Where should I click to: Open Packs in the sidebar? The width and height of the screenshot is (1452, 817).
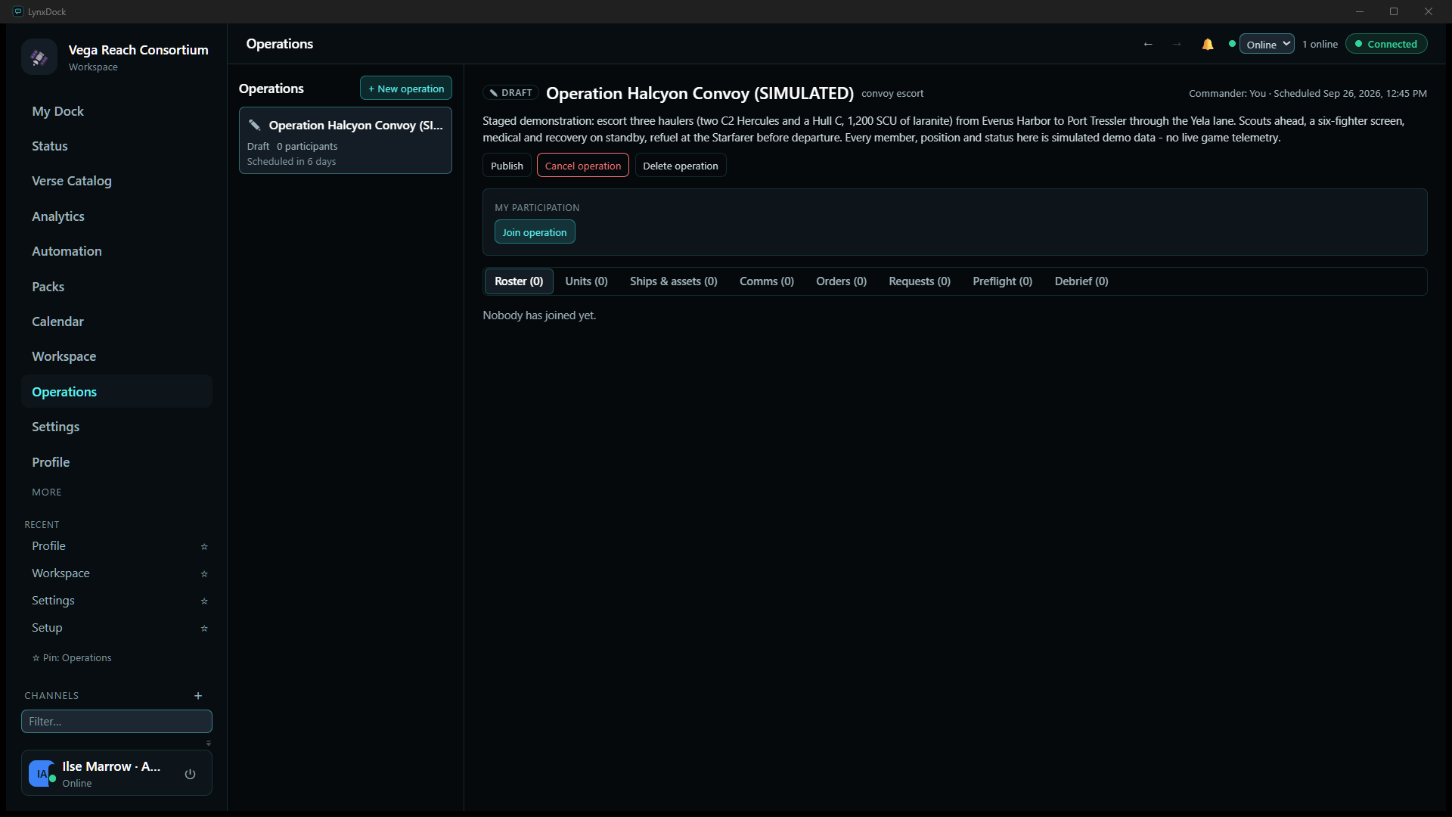(116, 287)
